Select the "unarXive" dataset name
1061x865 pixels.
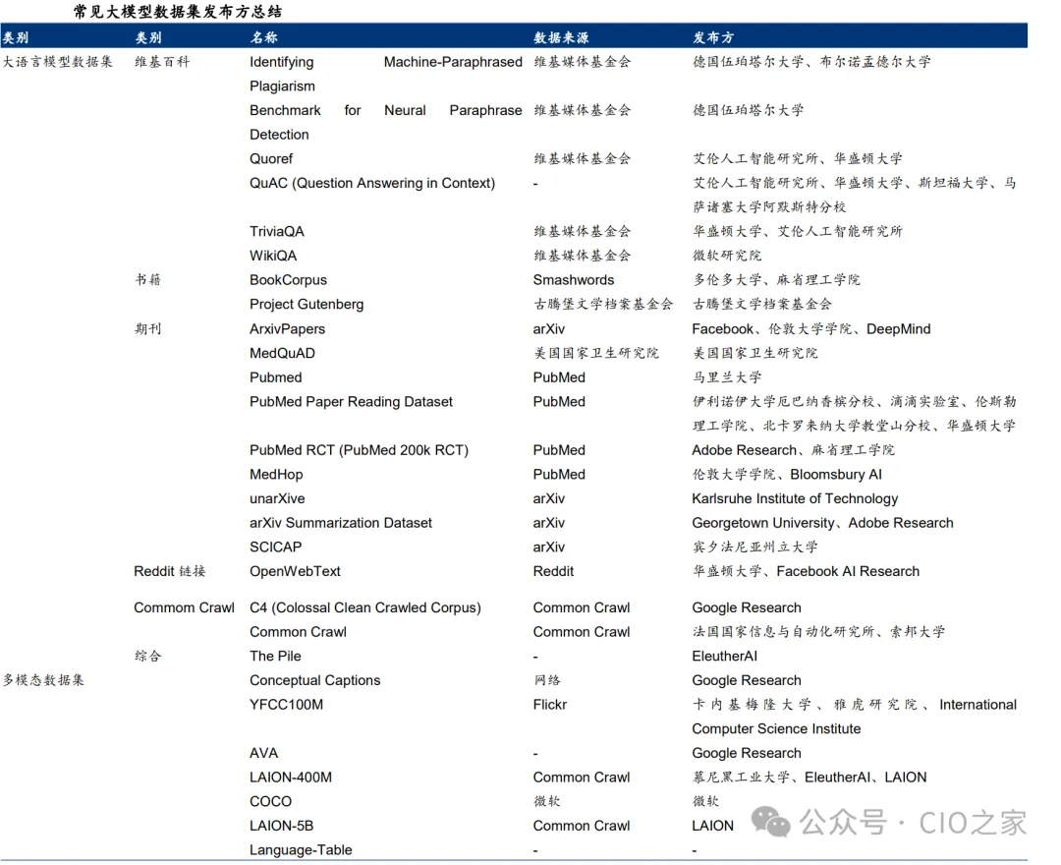coord(277,498)
